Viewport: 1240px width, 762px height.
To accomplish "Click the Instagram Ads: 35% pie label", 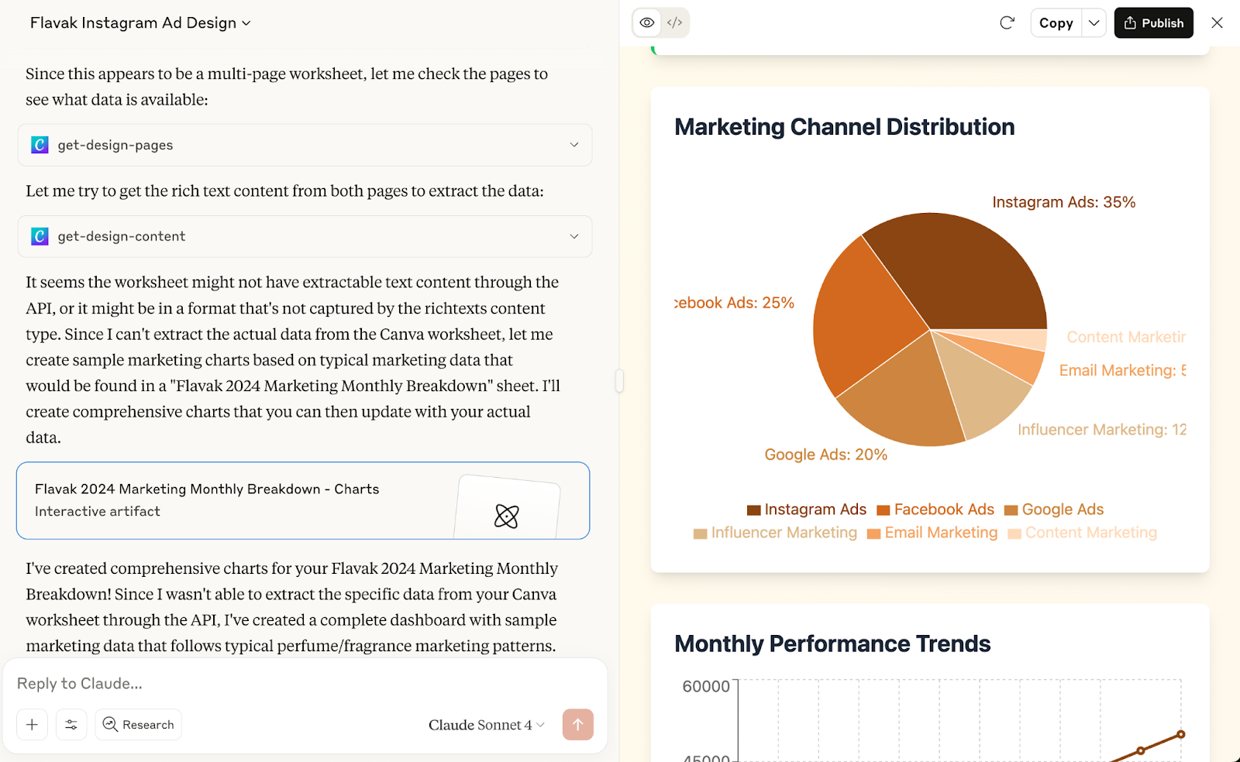I will coord(1064,202).
